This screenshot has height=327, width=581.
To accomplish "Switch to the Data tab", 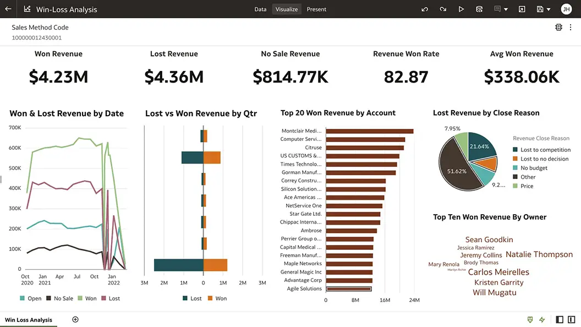I will pos(260,9).
